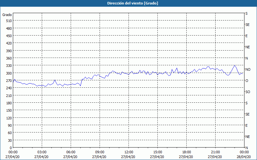Click the 'NE' compass label level with 30
Viewport: 257px width, 160px height.
tap(247, 137)
